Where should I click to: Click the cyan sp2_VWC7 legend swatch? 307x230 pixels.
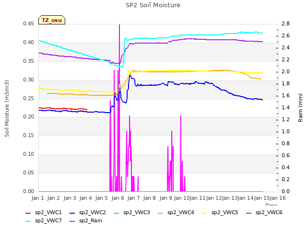28,221
